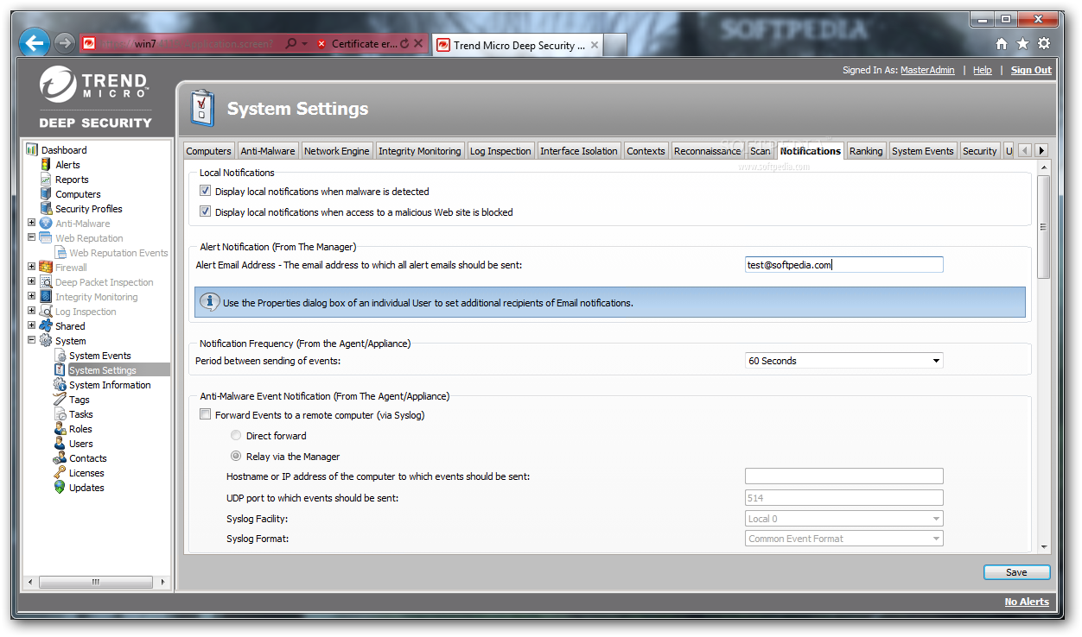Select the Trend Micro Deep Security browser tab
The width and height of the screenshot is (1082, 637).
pyautogui.click(x=519, y=46)
